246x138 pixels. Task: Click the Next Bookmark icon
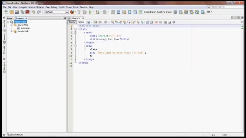[138, 22]
